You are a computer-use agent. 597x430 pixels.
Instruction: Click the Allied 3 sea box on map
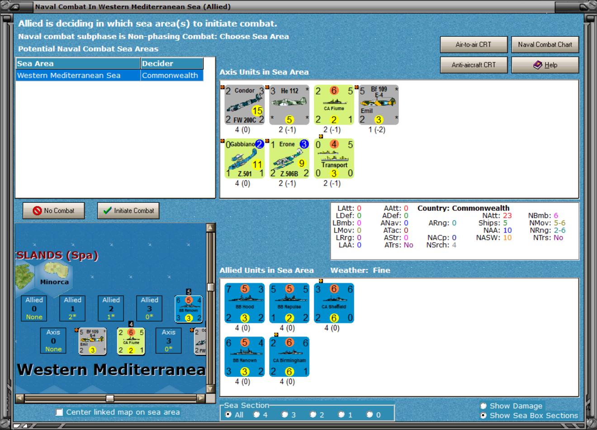149,308
